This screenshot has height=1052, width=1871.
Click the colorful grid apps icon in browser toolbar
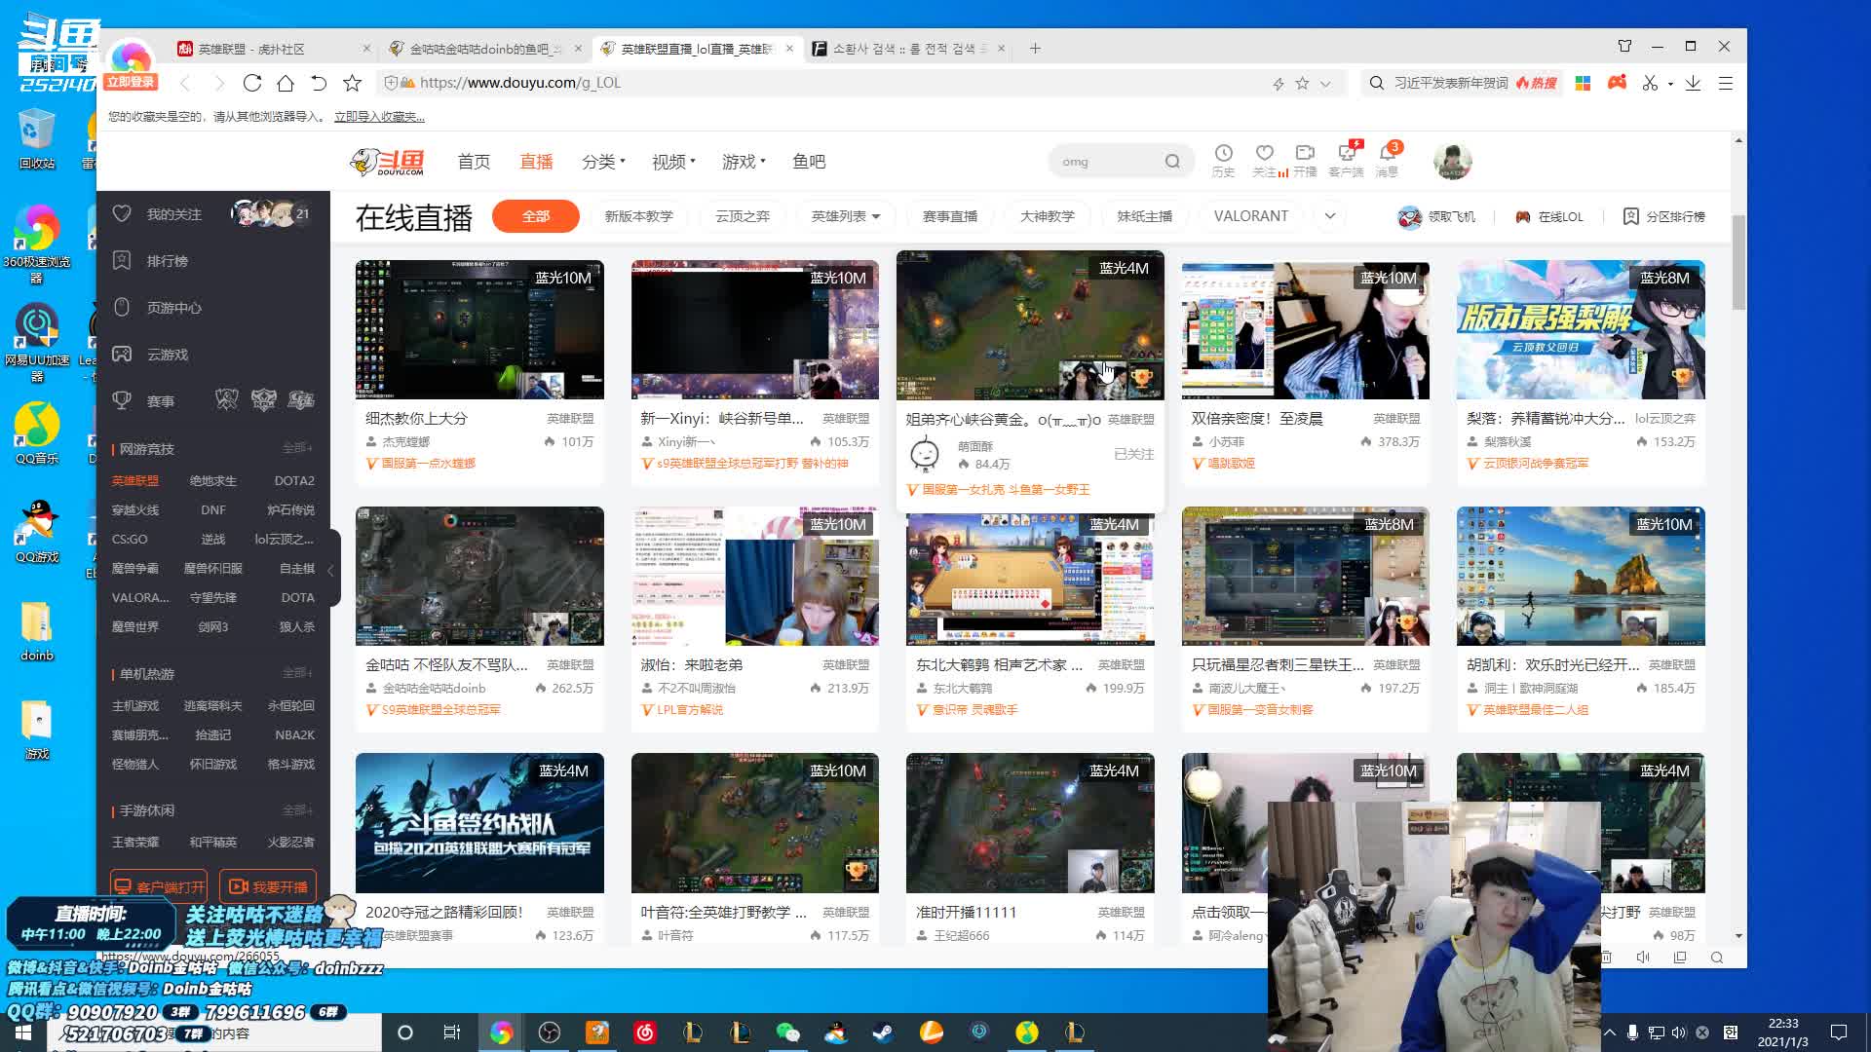(1584, 83)
